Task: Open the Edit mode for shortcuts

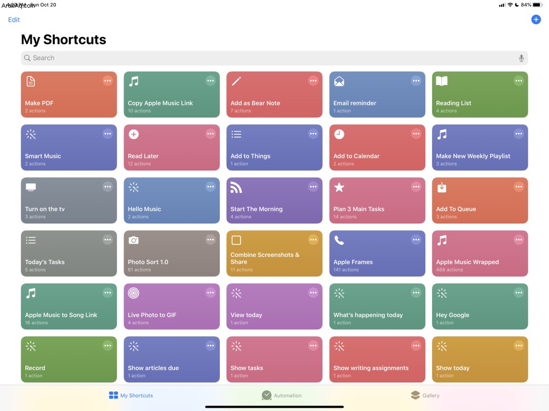Action: (14, 20)
